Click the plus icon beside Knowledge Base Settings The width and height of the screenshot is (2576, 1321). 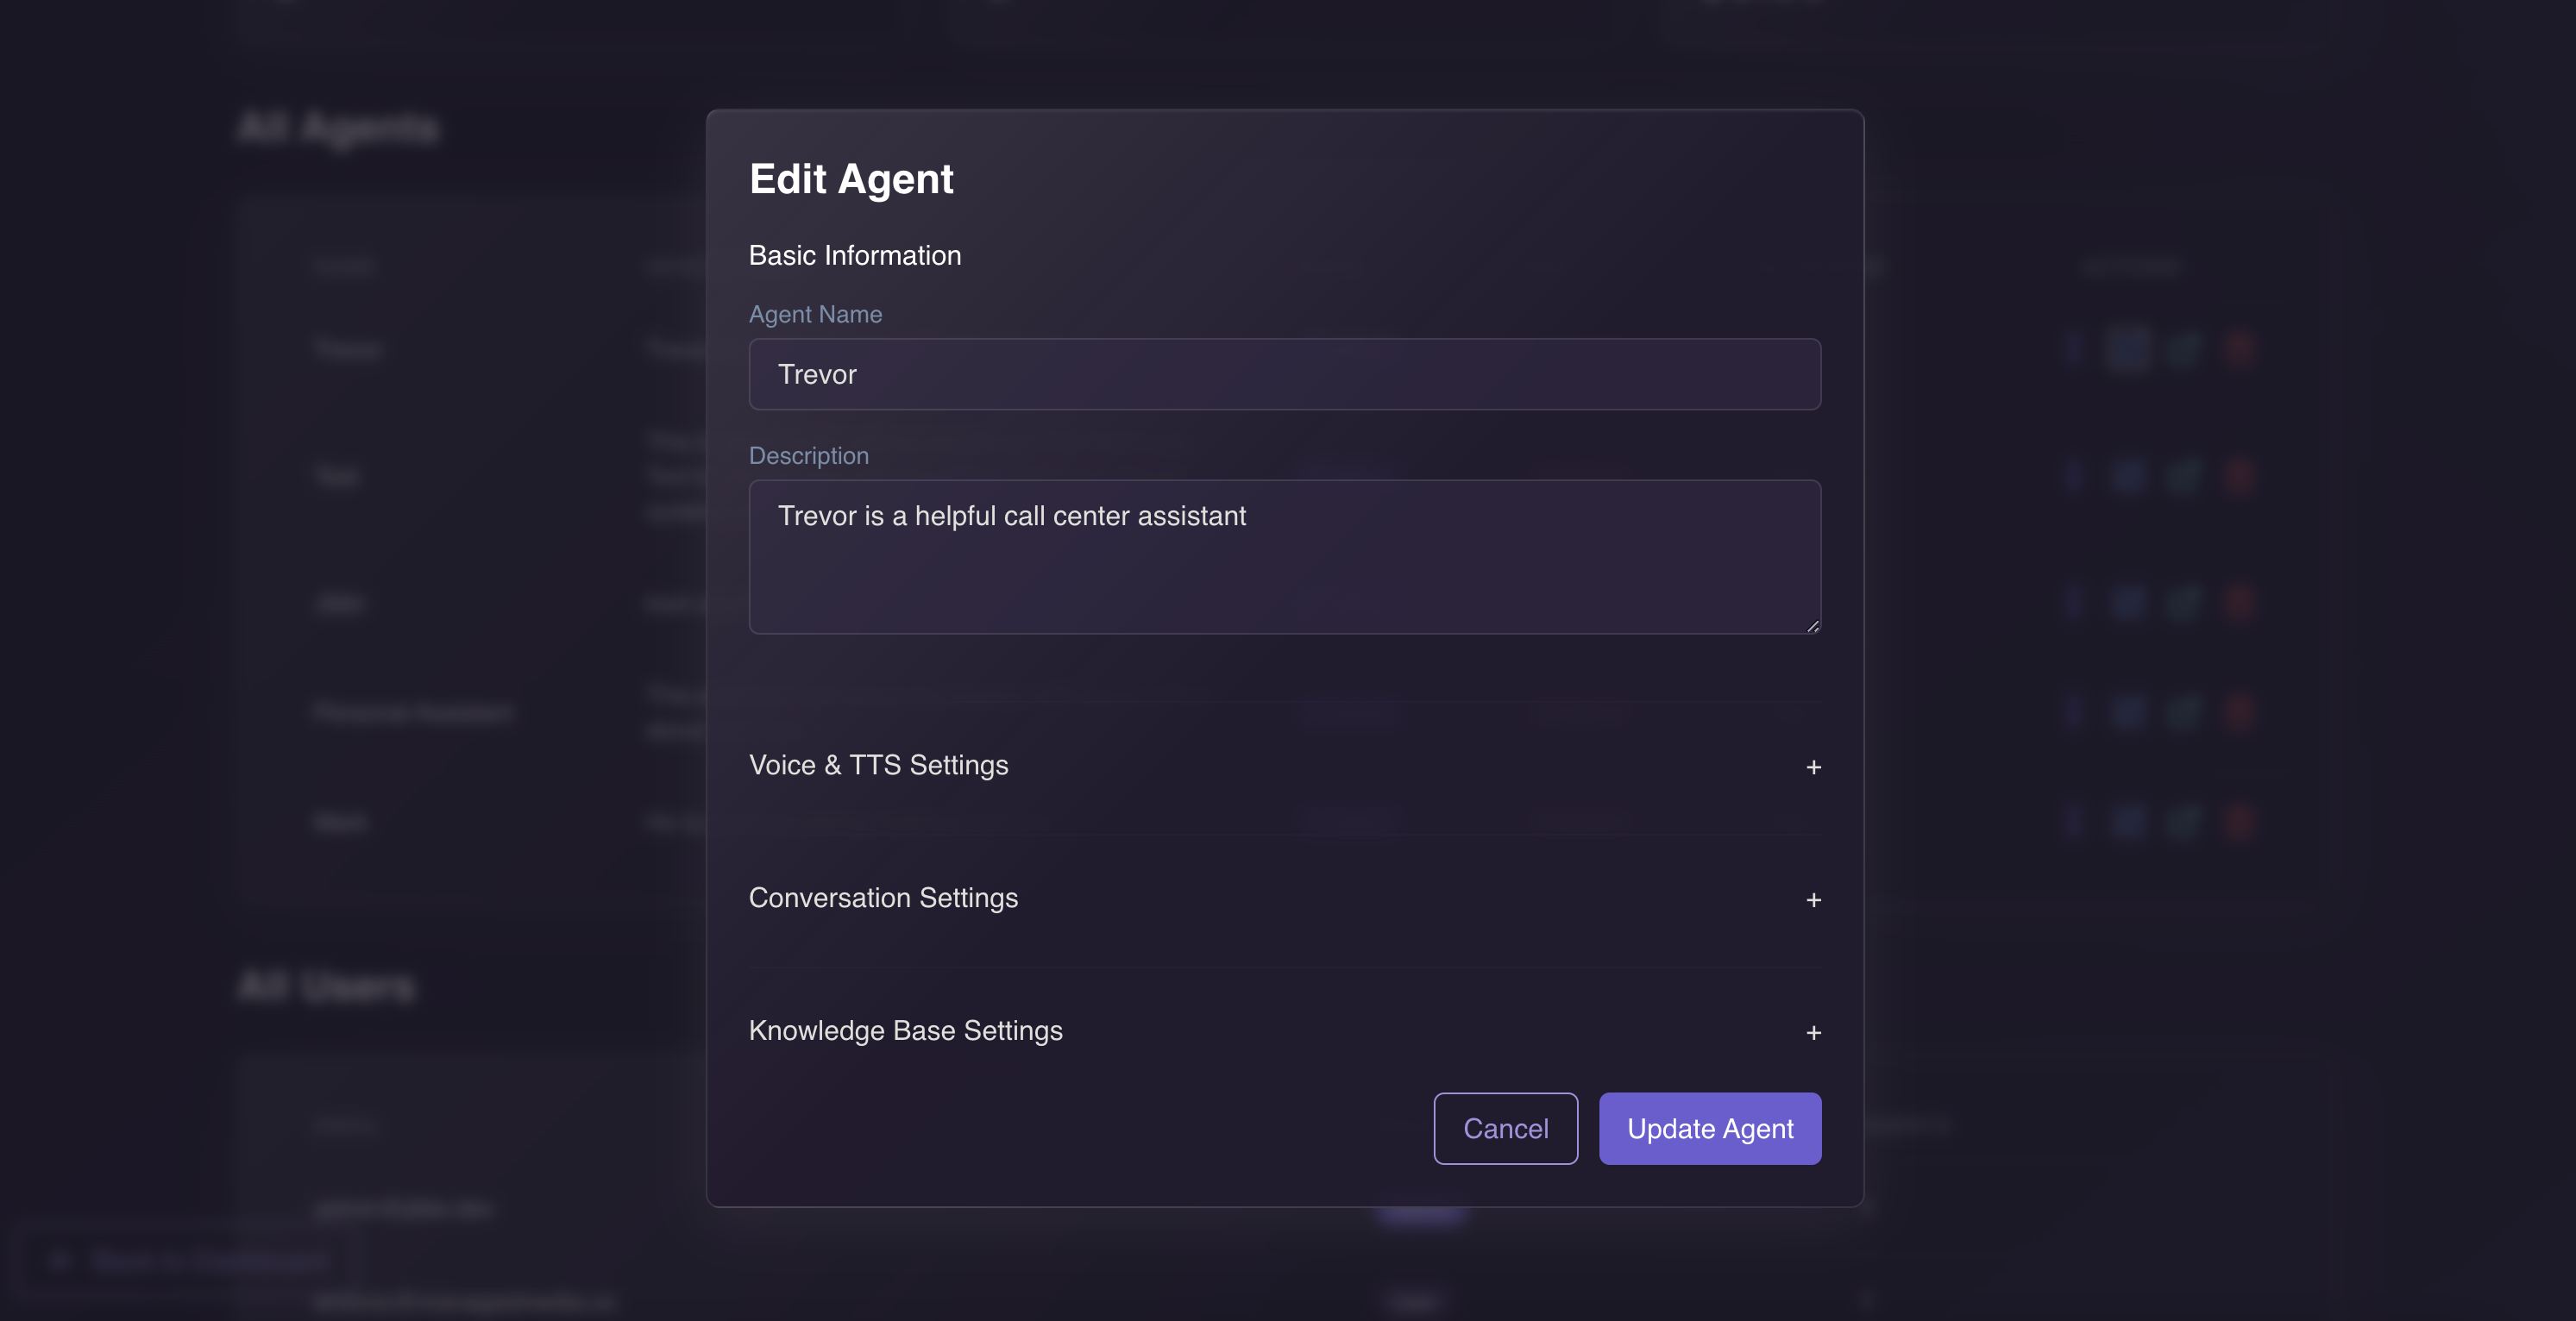(1813, 1033)
